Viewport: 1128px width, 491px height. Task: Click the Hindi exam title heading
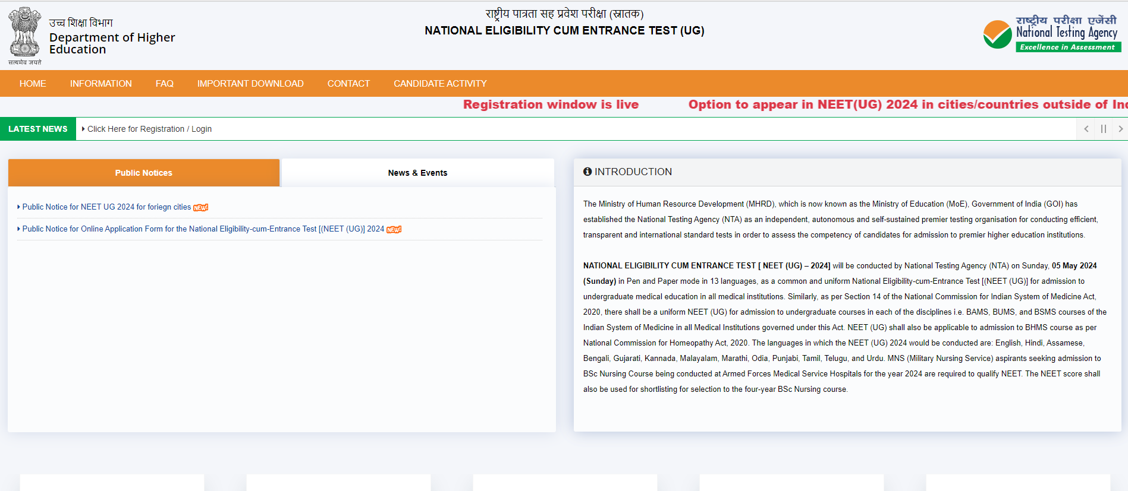tap(564, 14)
